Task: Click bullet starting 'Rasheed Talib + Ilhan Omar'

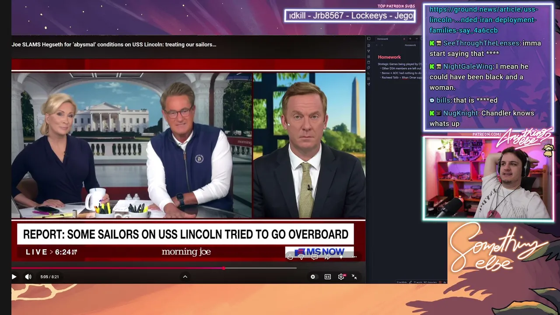Action: (x=401, y=77)
